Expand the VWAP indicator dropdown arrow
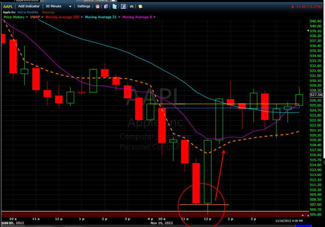This screenshot has height=227, width=325. pyautogui.click(x=42, y=17)
